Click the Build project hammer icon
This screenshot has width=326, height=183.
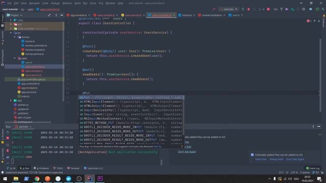pos(214,9)
